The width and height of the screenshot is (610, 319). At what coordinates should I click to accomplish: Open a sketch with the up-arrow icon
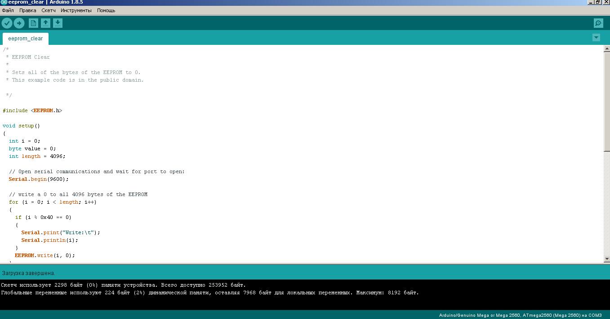click(45, 23)
